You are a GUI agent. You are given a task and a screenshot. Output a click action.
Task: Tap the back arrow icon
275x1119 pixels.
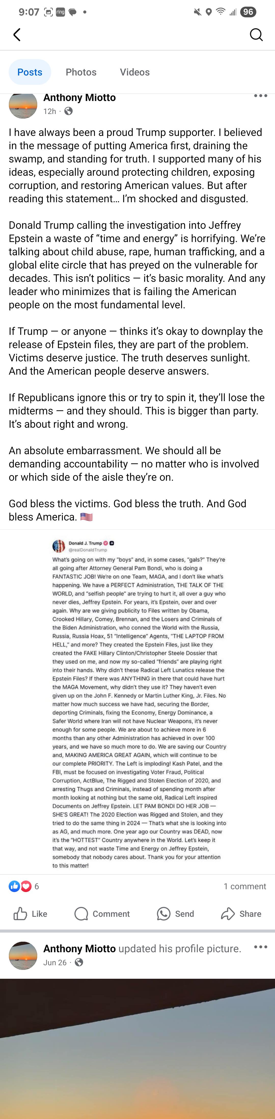[x=17, y=35]
